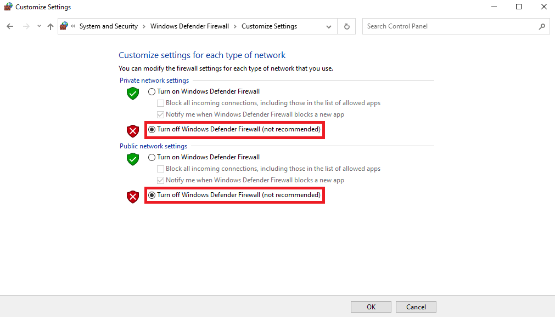The image size is (555, 317).
Task: Open the Windows Defender Firewall breadcrumb
Action: (x=189, y=26)
